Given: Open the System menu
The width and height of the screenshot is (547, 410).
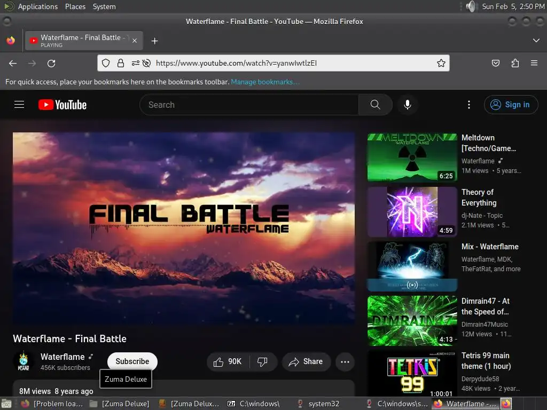Looking at the screenshot, I should coord(104,6).
